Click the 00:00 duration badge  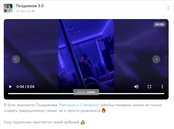click(160, 24)
